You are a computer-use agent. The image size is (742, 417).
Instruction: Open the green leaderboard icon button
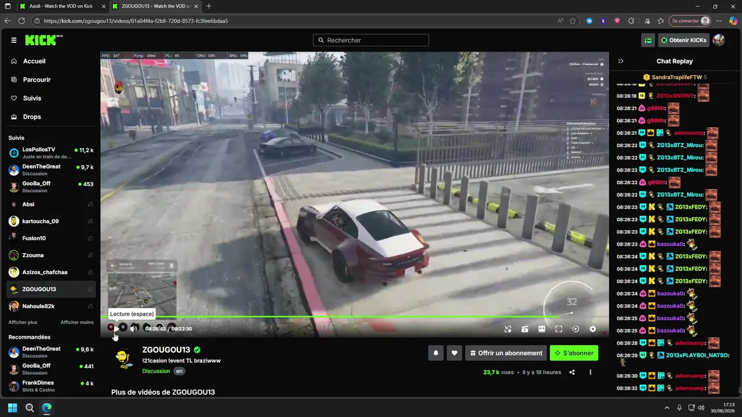(x=648, y=40)
